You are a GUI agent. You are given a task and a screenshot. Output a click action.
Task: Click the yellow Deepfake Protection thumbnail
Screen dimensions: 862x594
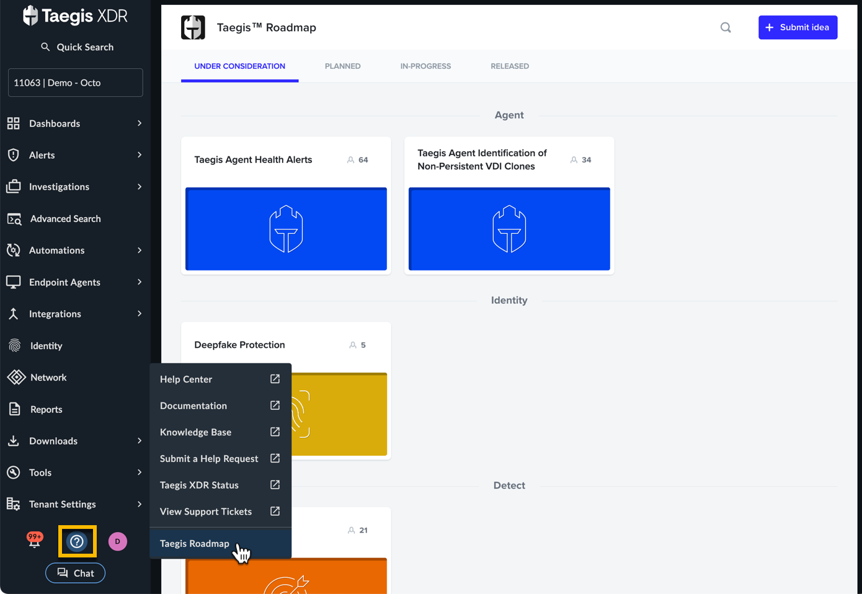pos(339,414)
